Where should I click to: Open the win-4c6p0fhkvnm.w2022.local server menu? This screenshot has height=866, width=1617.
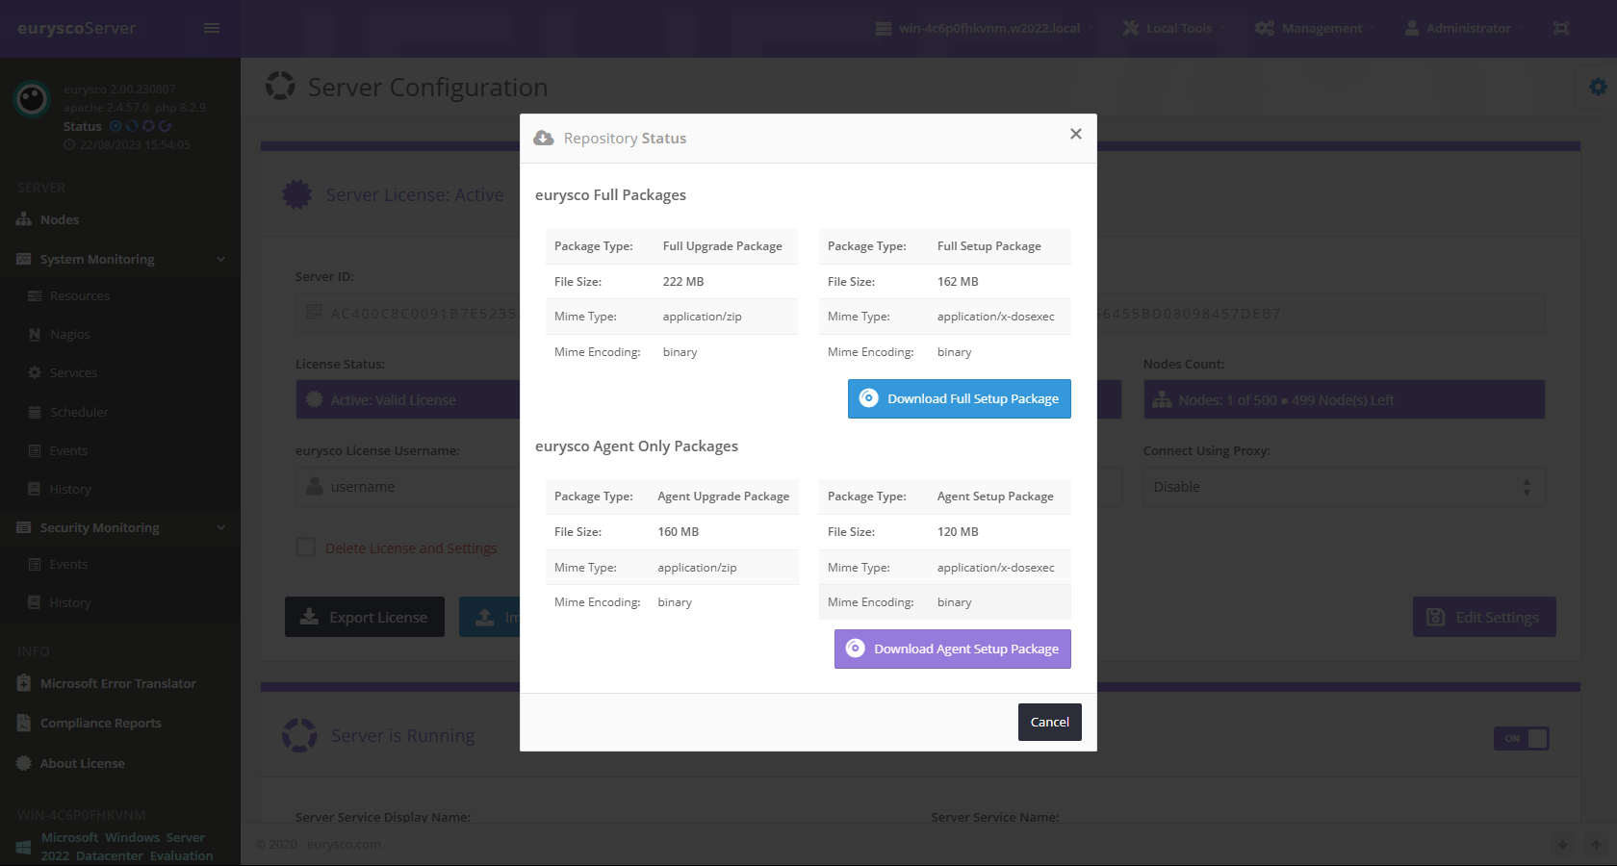coord(984,28)
